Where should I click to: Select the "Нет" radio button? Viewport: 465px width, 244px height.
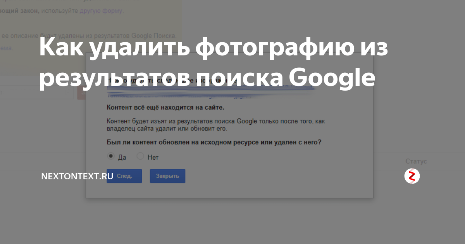coord(140,156)
